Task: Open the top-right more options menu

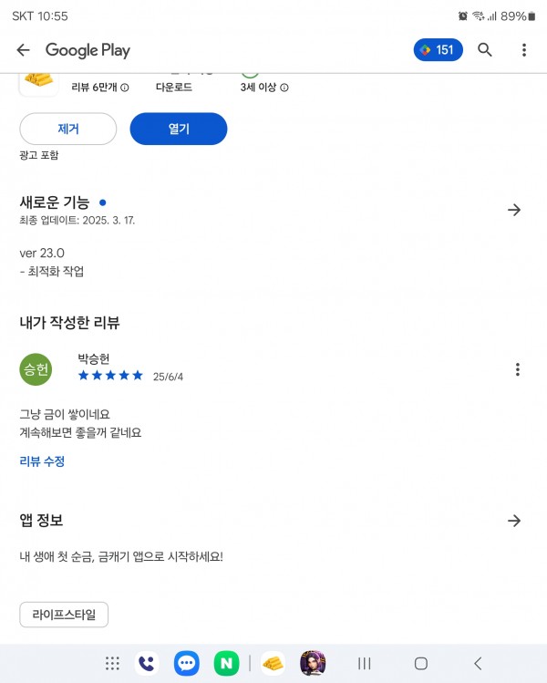Action: click(524, 50)
